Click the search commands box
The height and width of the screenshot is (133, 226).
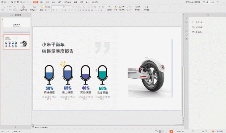click(x=193, y=2)
